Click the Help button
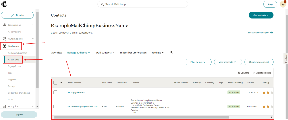This screenshot has width=288, height=120. click(x=270, y=4)
